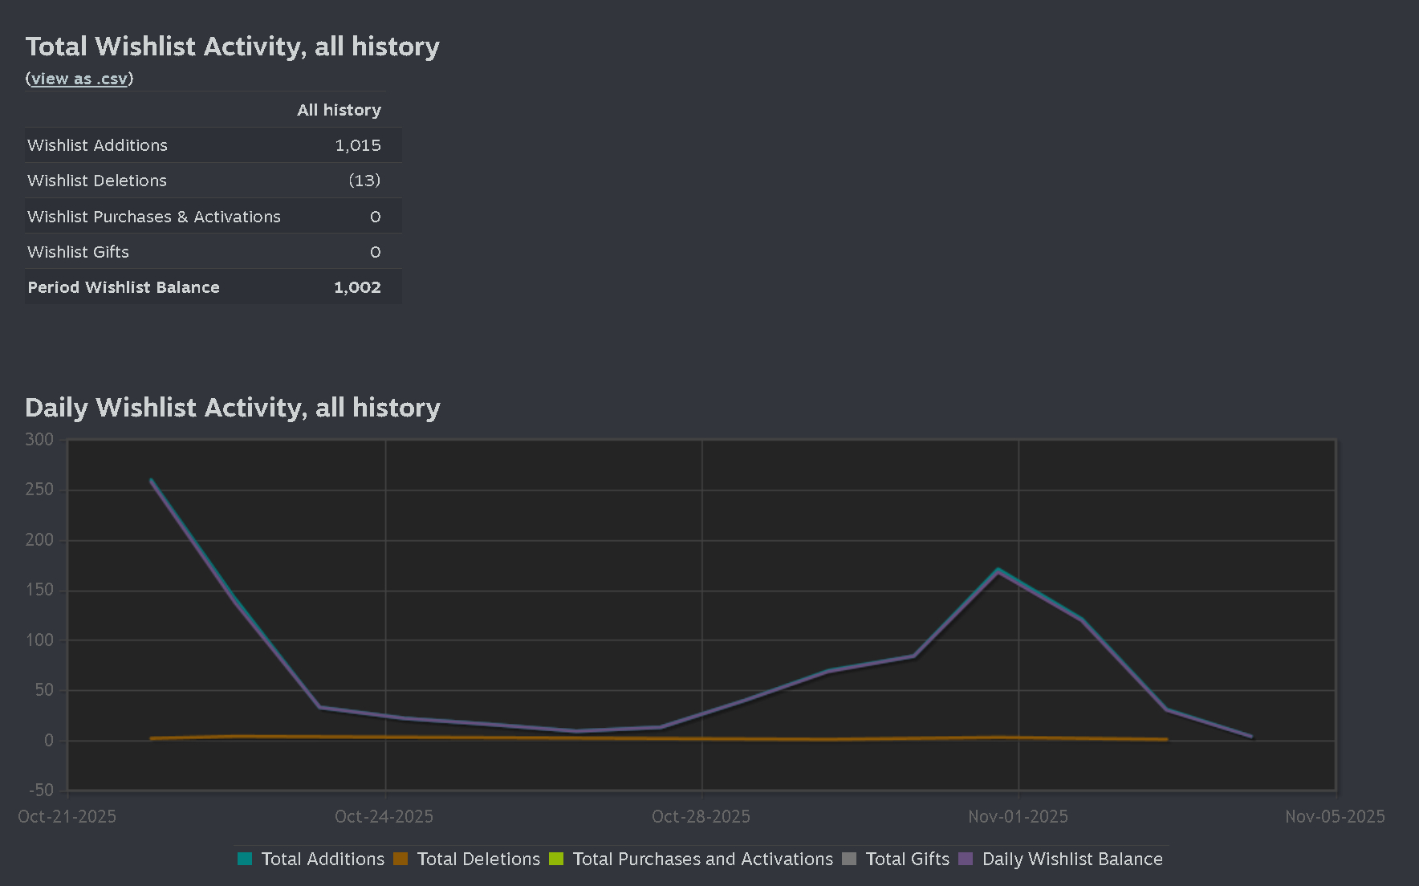This screenshot has width=1419, height=886.
Task: Click the last data point on the balance line
Action: pyautogui.click(x=1250, y=737)
